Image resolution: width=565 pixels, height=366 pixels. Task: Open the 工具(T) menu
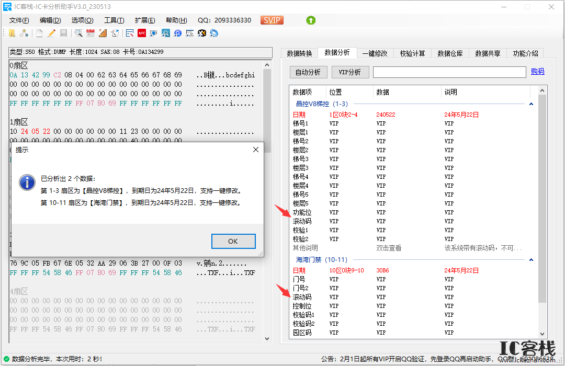pos(114,20)
